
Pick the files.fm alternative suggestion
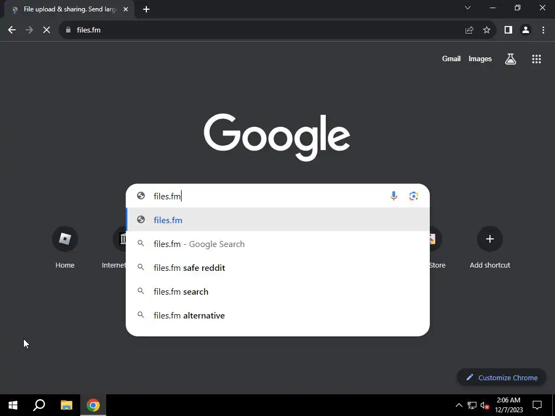[278, 315]
